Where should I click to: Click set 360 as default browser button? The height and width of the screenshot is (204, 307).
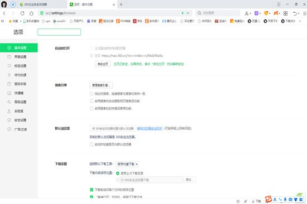113,129
